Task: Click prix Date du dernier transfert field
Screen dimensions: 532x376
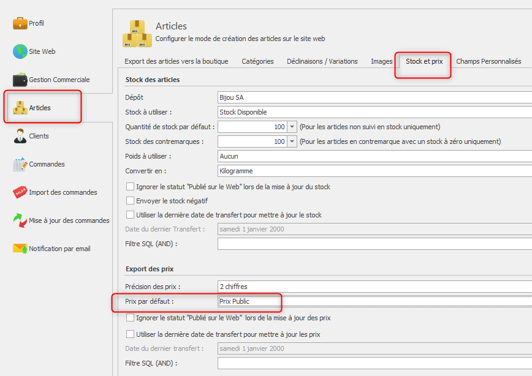Action: pos(374,348)
